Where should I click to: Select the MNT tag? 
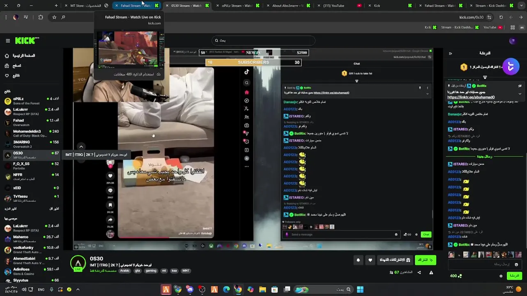(x=186, y=271)
